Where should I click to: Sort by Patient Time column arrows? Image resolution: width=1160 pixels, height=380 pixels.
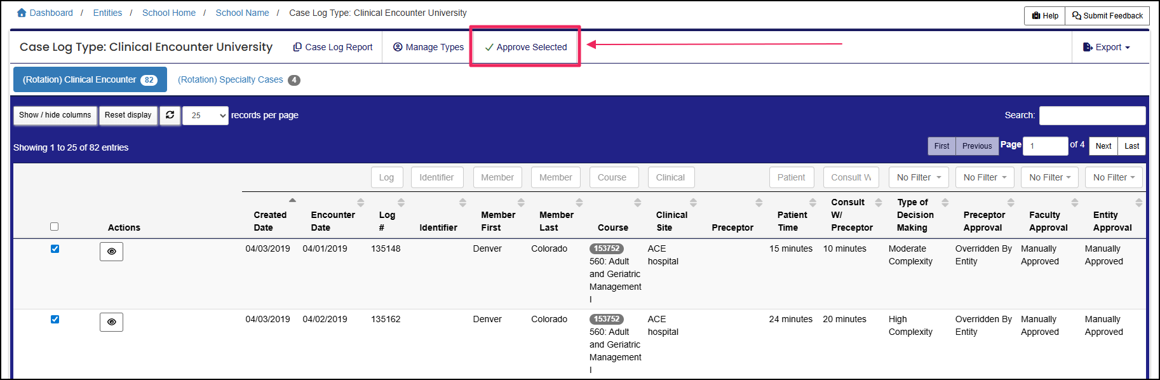(813, 203)
